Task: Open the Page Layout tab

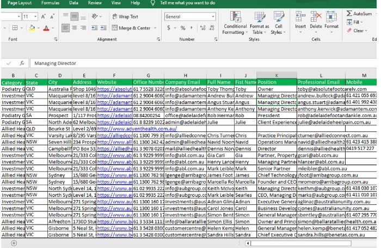Action: pos(20,3)
